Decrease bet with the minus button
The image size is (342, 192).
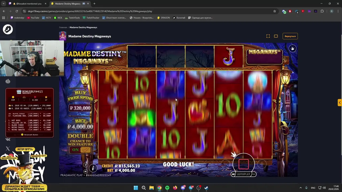(225, 164)
